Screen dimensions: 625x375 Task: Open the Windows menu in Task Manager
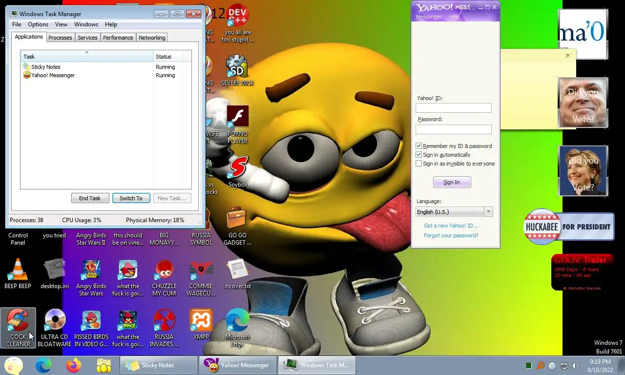click(86, 24)
